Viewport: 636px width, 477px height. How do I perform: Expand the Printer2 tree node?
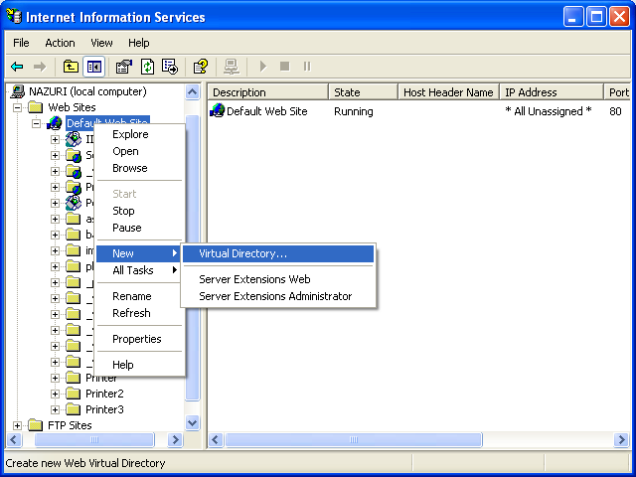tap(56, 394)
